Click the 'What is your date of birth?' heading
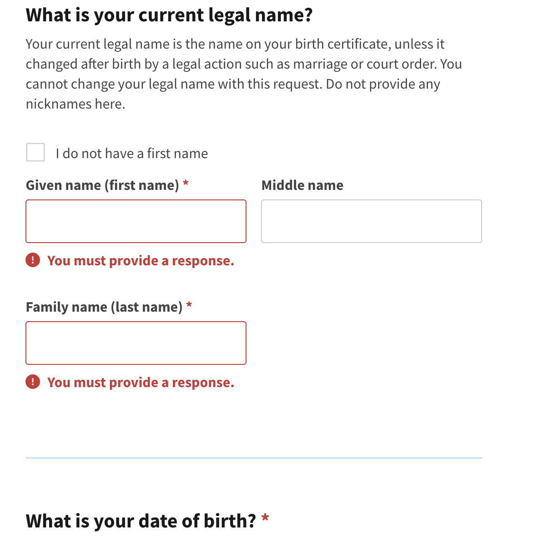The image size is (533, 557). [x=141, y=521]
